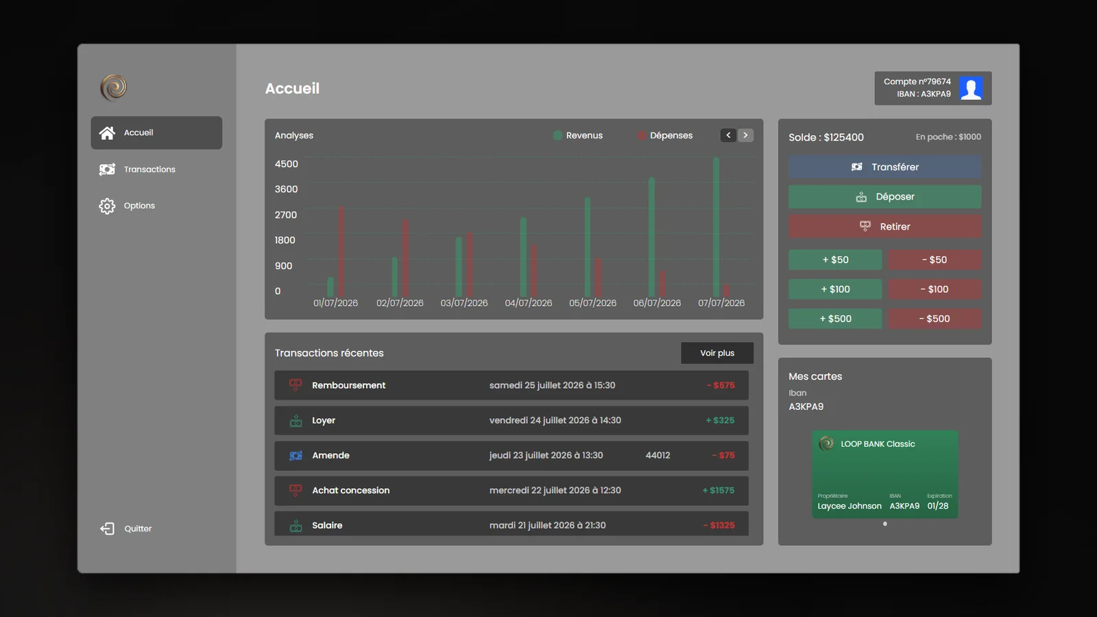Toggle the Dépenses legend dot
The image size is (1097, 617).
(642, 135)
